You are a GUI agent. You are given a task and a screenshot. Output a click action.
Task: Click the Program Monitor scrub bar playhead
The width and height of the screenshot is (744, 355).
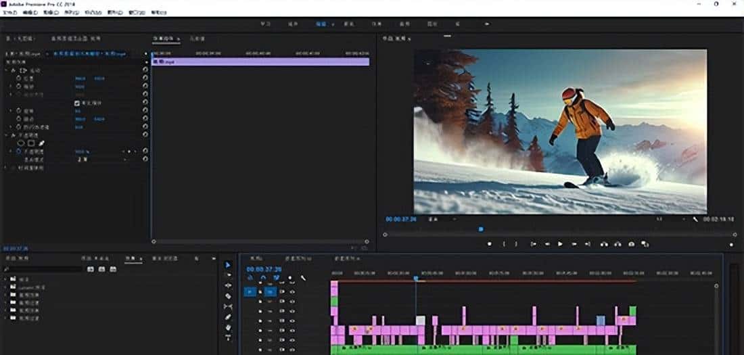pyautogui.click(x=481, y=229)
